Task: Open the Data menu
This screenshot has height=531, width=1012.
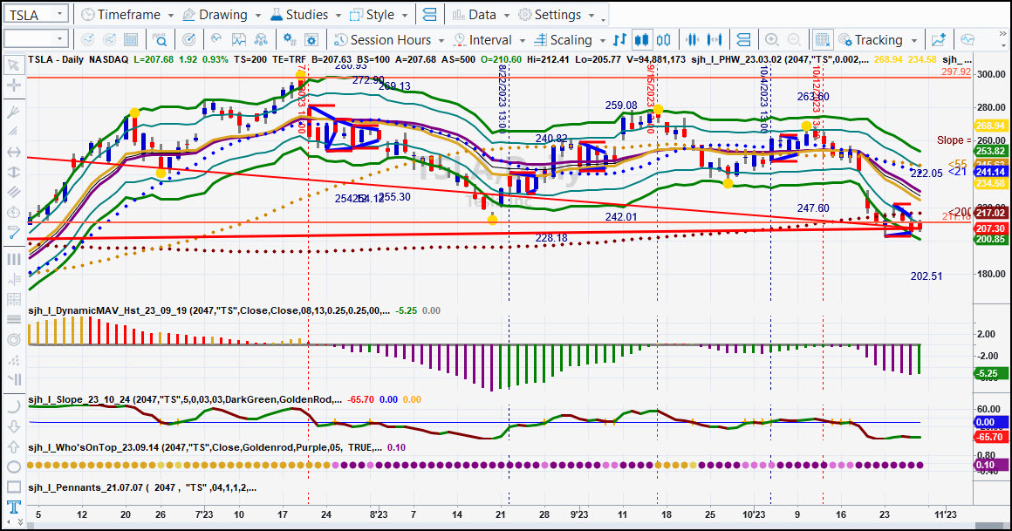Action: [x=475, y=14]
